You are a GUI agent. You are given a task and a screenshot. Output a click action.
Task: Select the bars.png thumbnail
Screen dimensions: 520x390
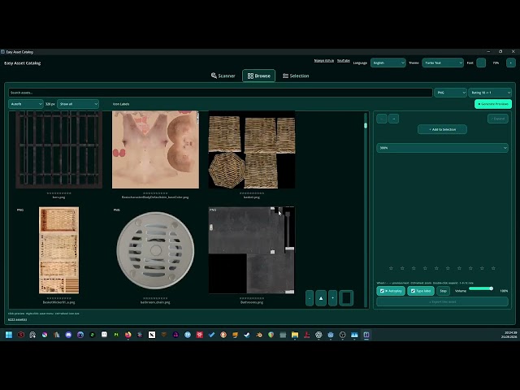pos(58,149)
